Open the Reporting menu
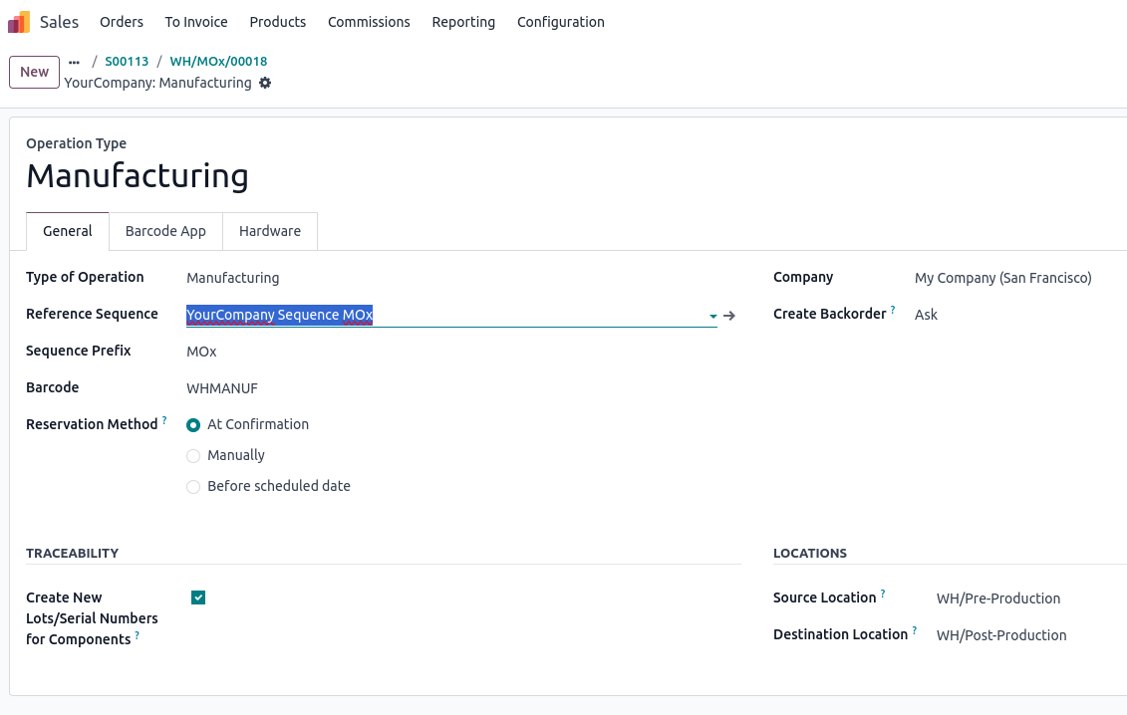Viewport: 1127px width, 715px height. tap(463, 22)
